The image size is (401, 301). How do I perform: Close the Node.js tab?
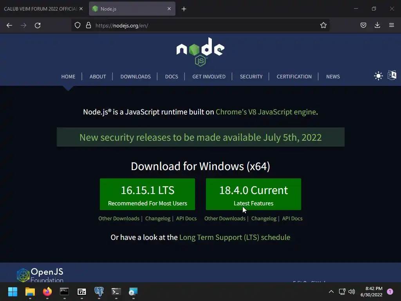tap(169, 9)
